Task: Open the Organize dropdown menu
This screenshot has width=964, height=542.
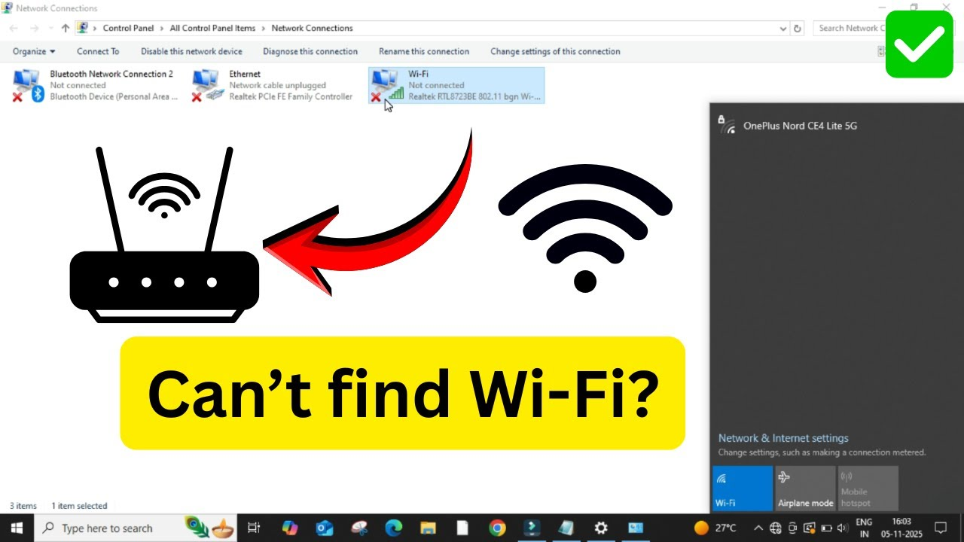Action: coord(33,51)
